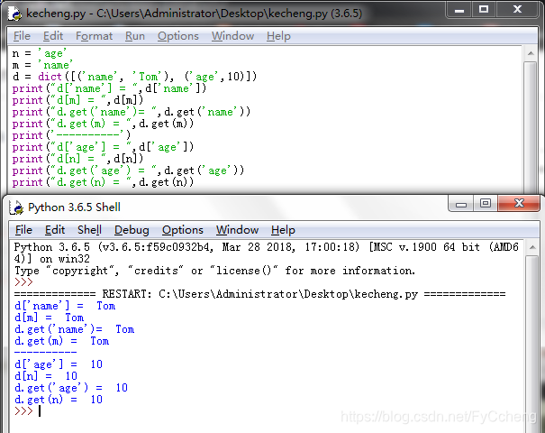Click the Python icon in kecheng.py title bar
545x433 pixels.
tap(15, 14)
